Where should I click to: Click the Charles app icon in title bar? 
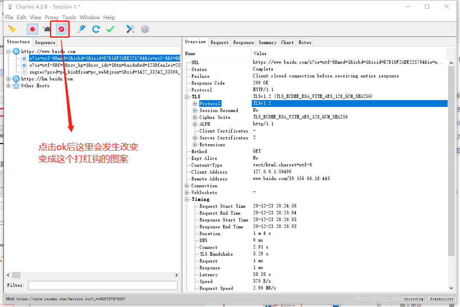click(10, 6)
